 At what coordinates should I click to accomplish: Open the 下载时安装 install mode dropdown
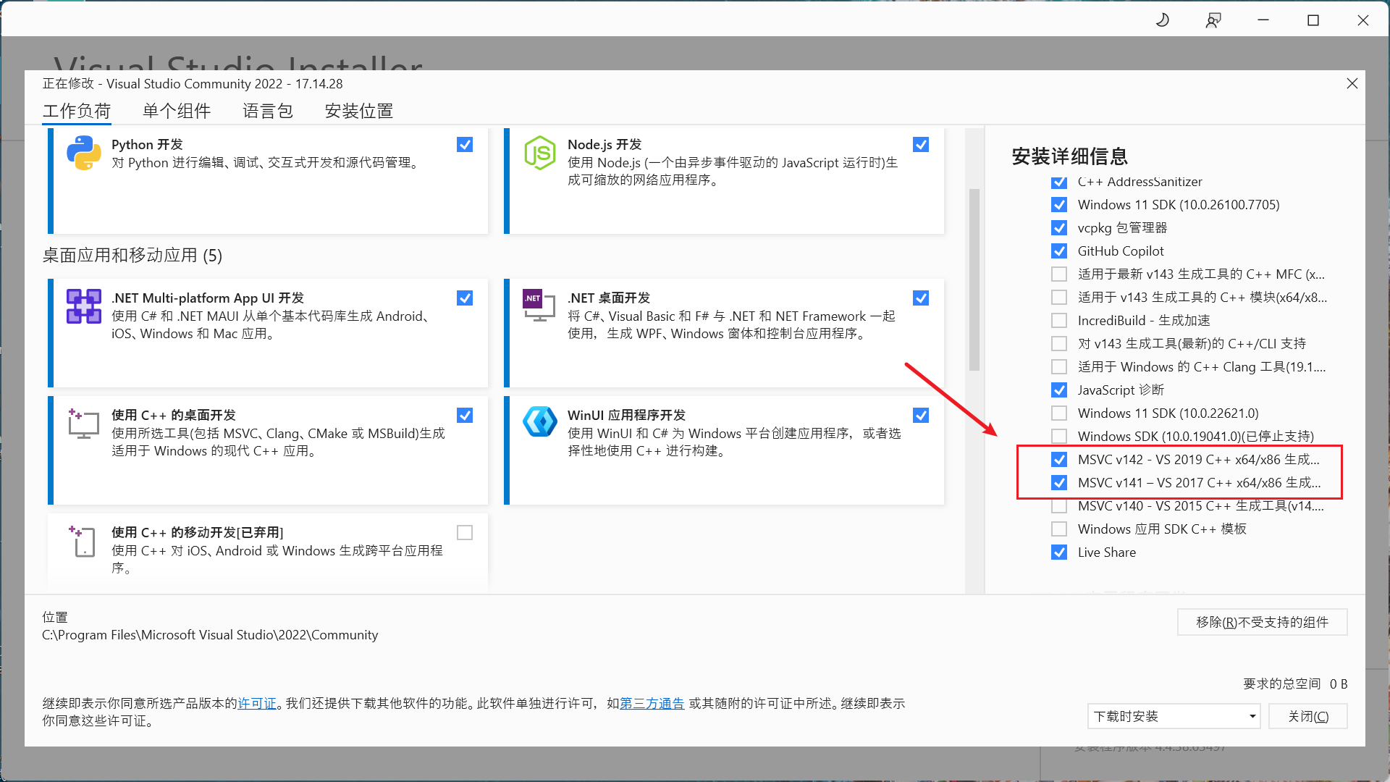pyautogui.click(x=1174, y=716)
